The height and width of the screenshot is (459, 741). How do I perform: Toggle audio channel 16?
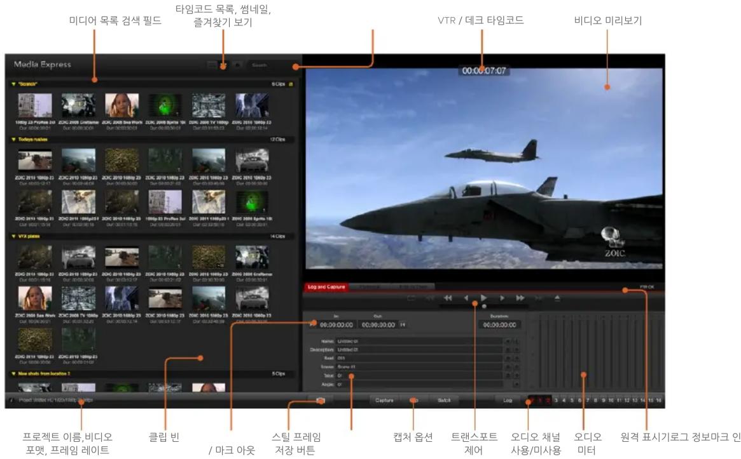[x=659, y=401]
